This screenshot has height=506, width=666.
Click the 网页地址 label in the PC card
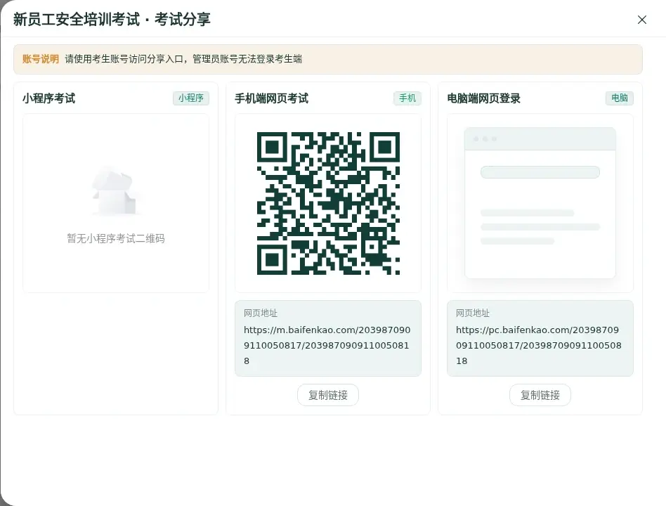(473, 313)
